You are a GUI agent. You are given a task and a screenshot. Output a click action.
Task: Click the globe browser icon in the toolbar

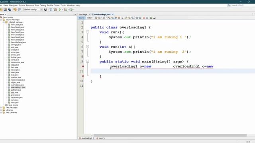coord(45,10)
